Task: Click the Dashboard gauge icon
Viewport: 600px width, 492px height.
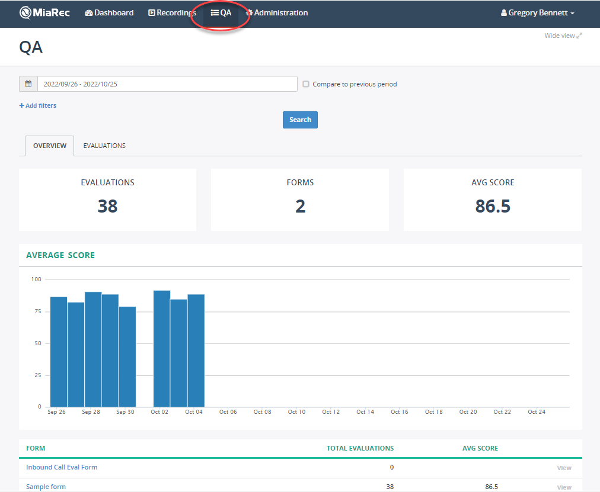Action: [x=88, y=12]
